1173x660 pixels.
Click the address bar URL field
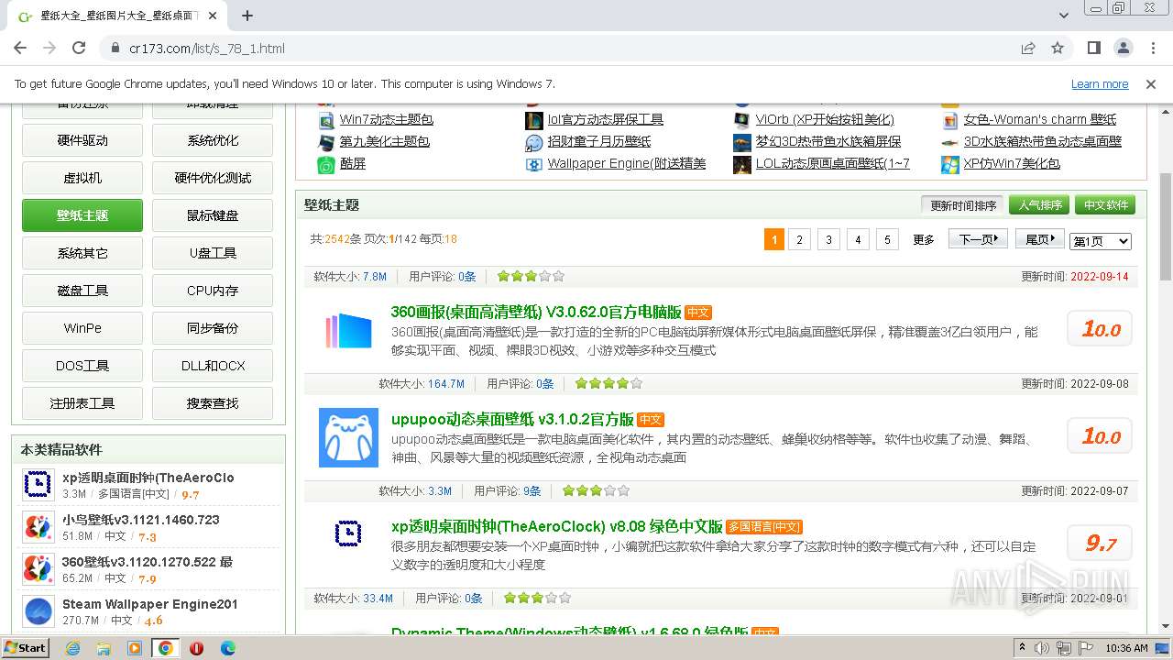(550, 49)
